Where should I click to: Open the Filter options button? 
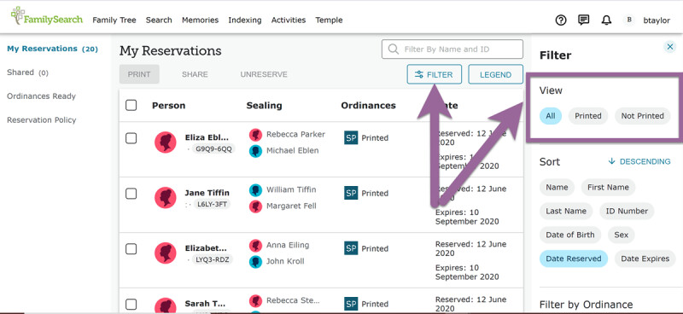click(434, 74)
